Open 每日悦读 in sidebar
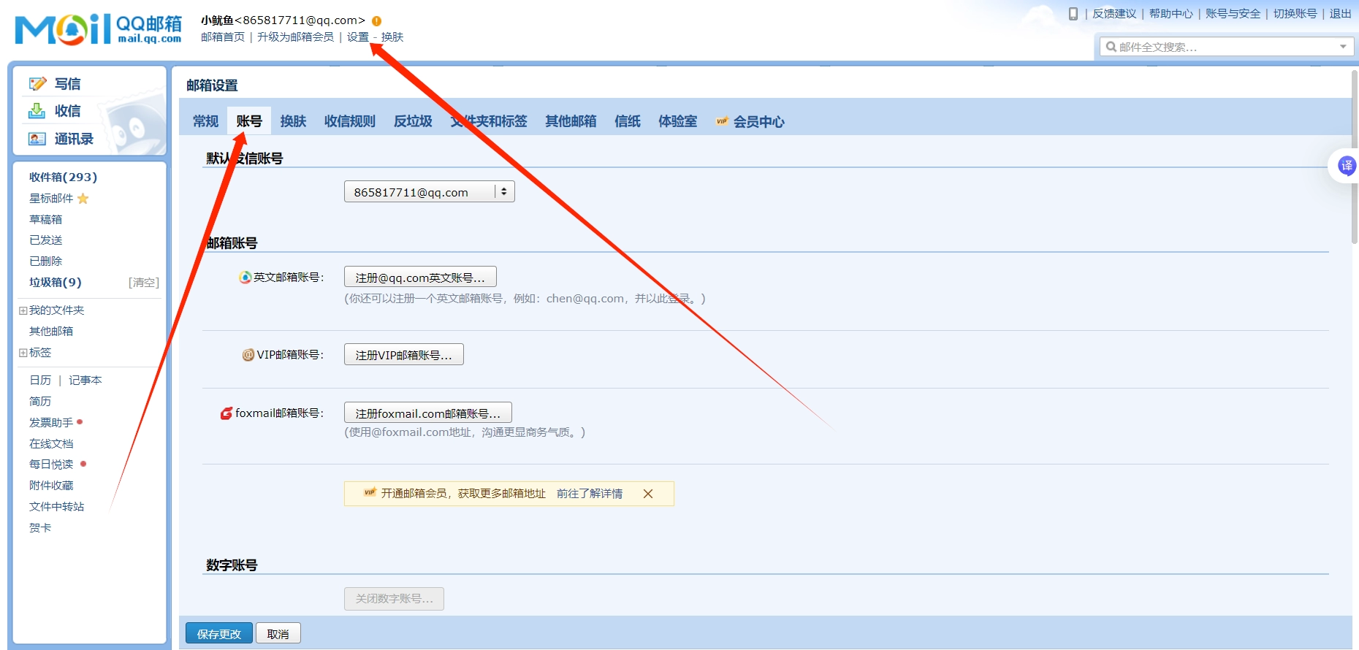 click(x=51, y=464)
